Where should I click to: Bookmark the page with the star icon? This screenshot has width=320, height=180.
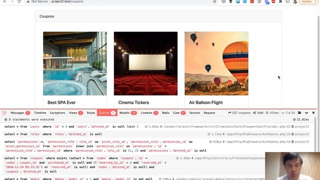(x=214, y=1)
